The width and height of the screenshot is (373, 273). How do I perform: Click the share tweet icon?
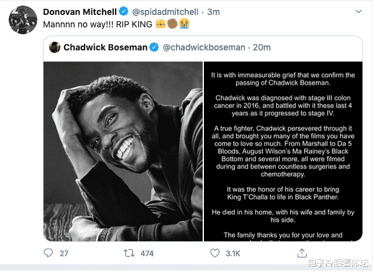coord(302,253)
